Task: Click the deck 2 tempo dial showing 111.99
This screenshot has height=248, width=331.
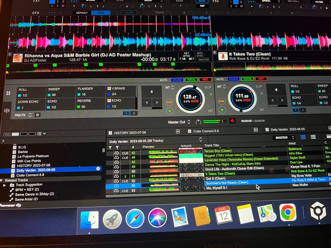Action: 242,98
